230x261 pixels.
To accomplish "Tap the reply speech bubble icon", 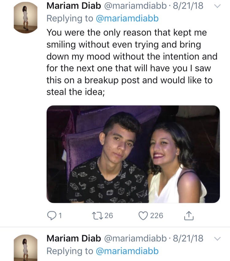I will click(51, 215).
